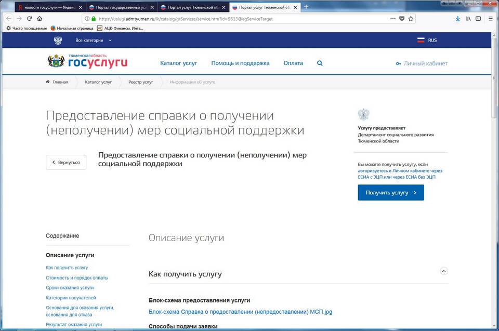Screen dimensions: 499x331
Task: Click the госуслуги Тюменская область logo
Action: 87,61
